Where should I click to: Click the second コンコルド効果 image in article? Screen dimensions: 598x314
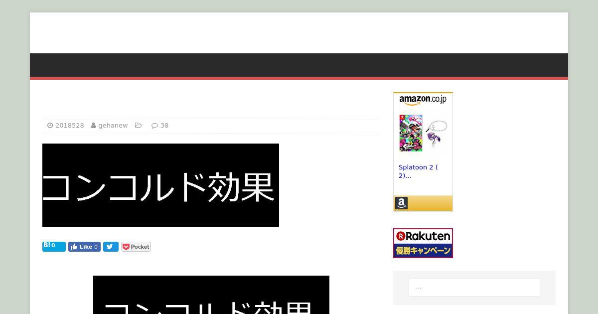click(x=211, y=295)
